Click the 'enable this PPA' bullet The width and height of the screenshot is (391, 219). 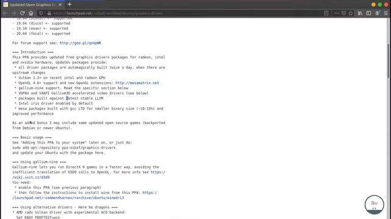point(58,187)
